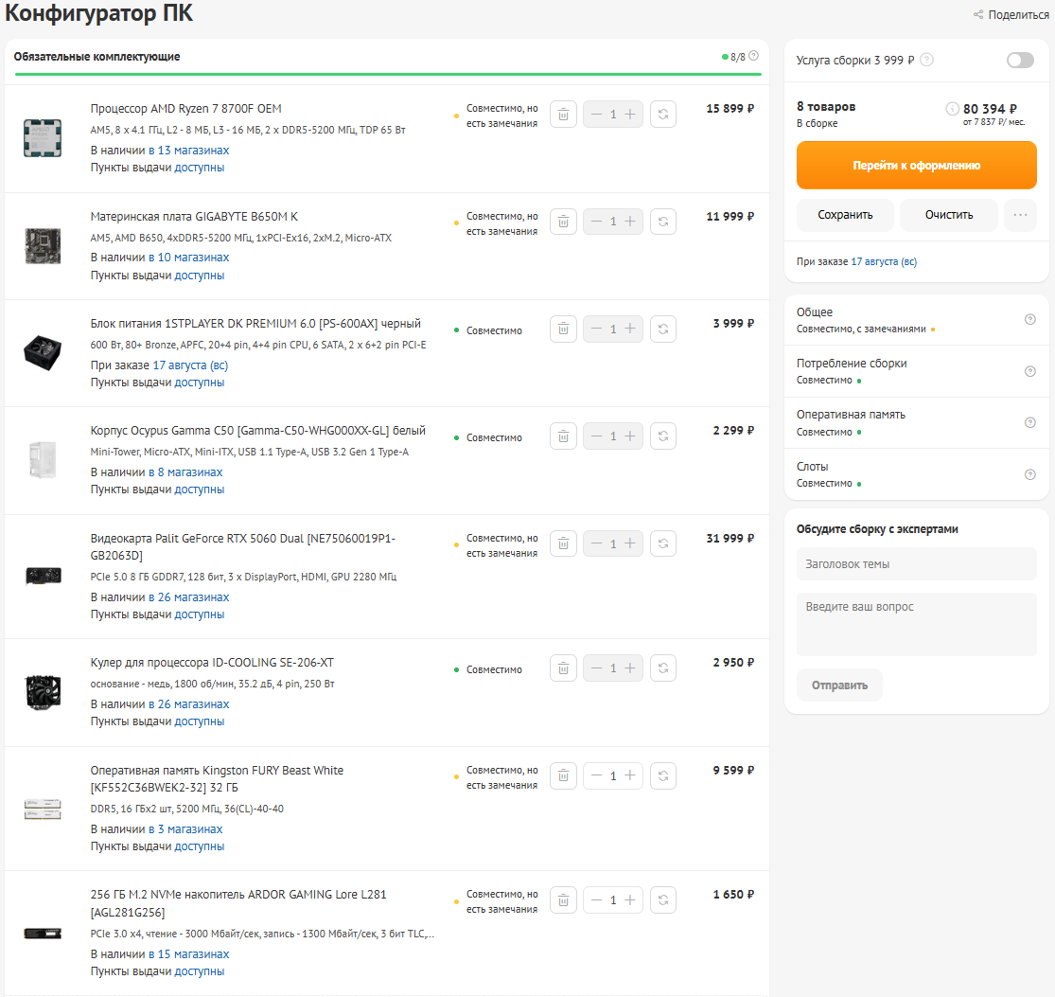This screenshot has height=997, width=1055.
Task: Open link в 3 магазинах for memory
Action: (185, 829)
